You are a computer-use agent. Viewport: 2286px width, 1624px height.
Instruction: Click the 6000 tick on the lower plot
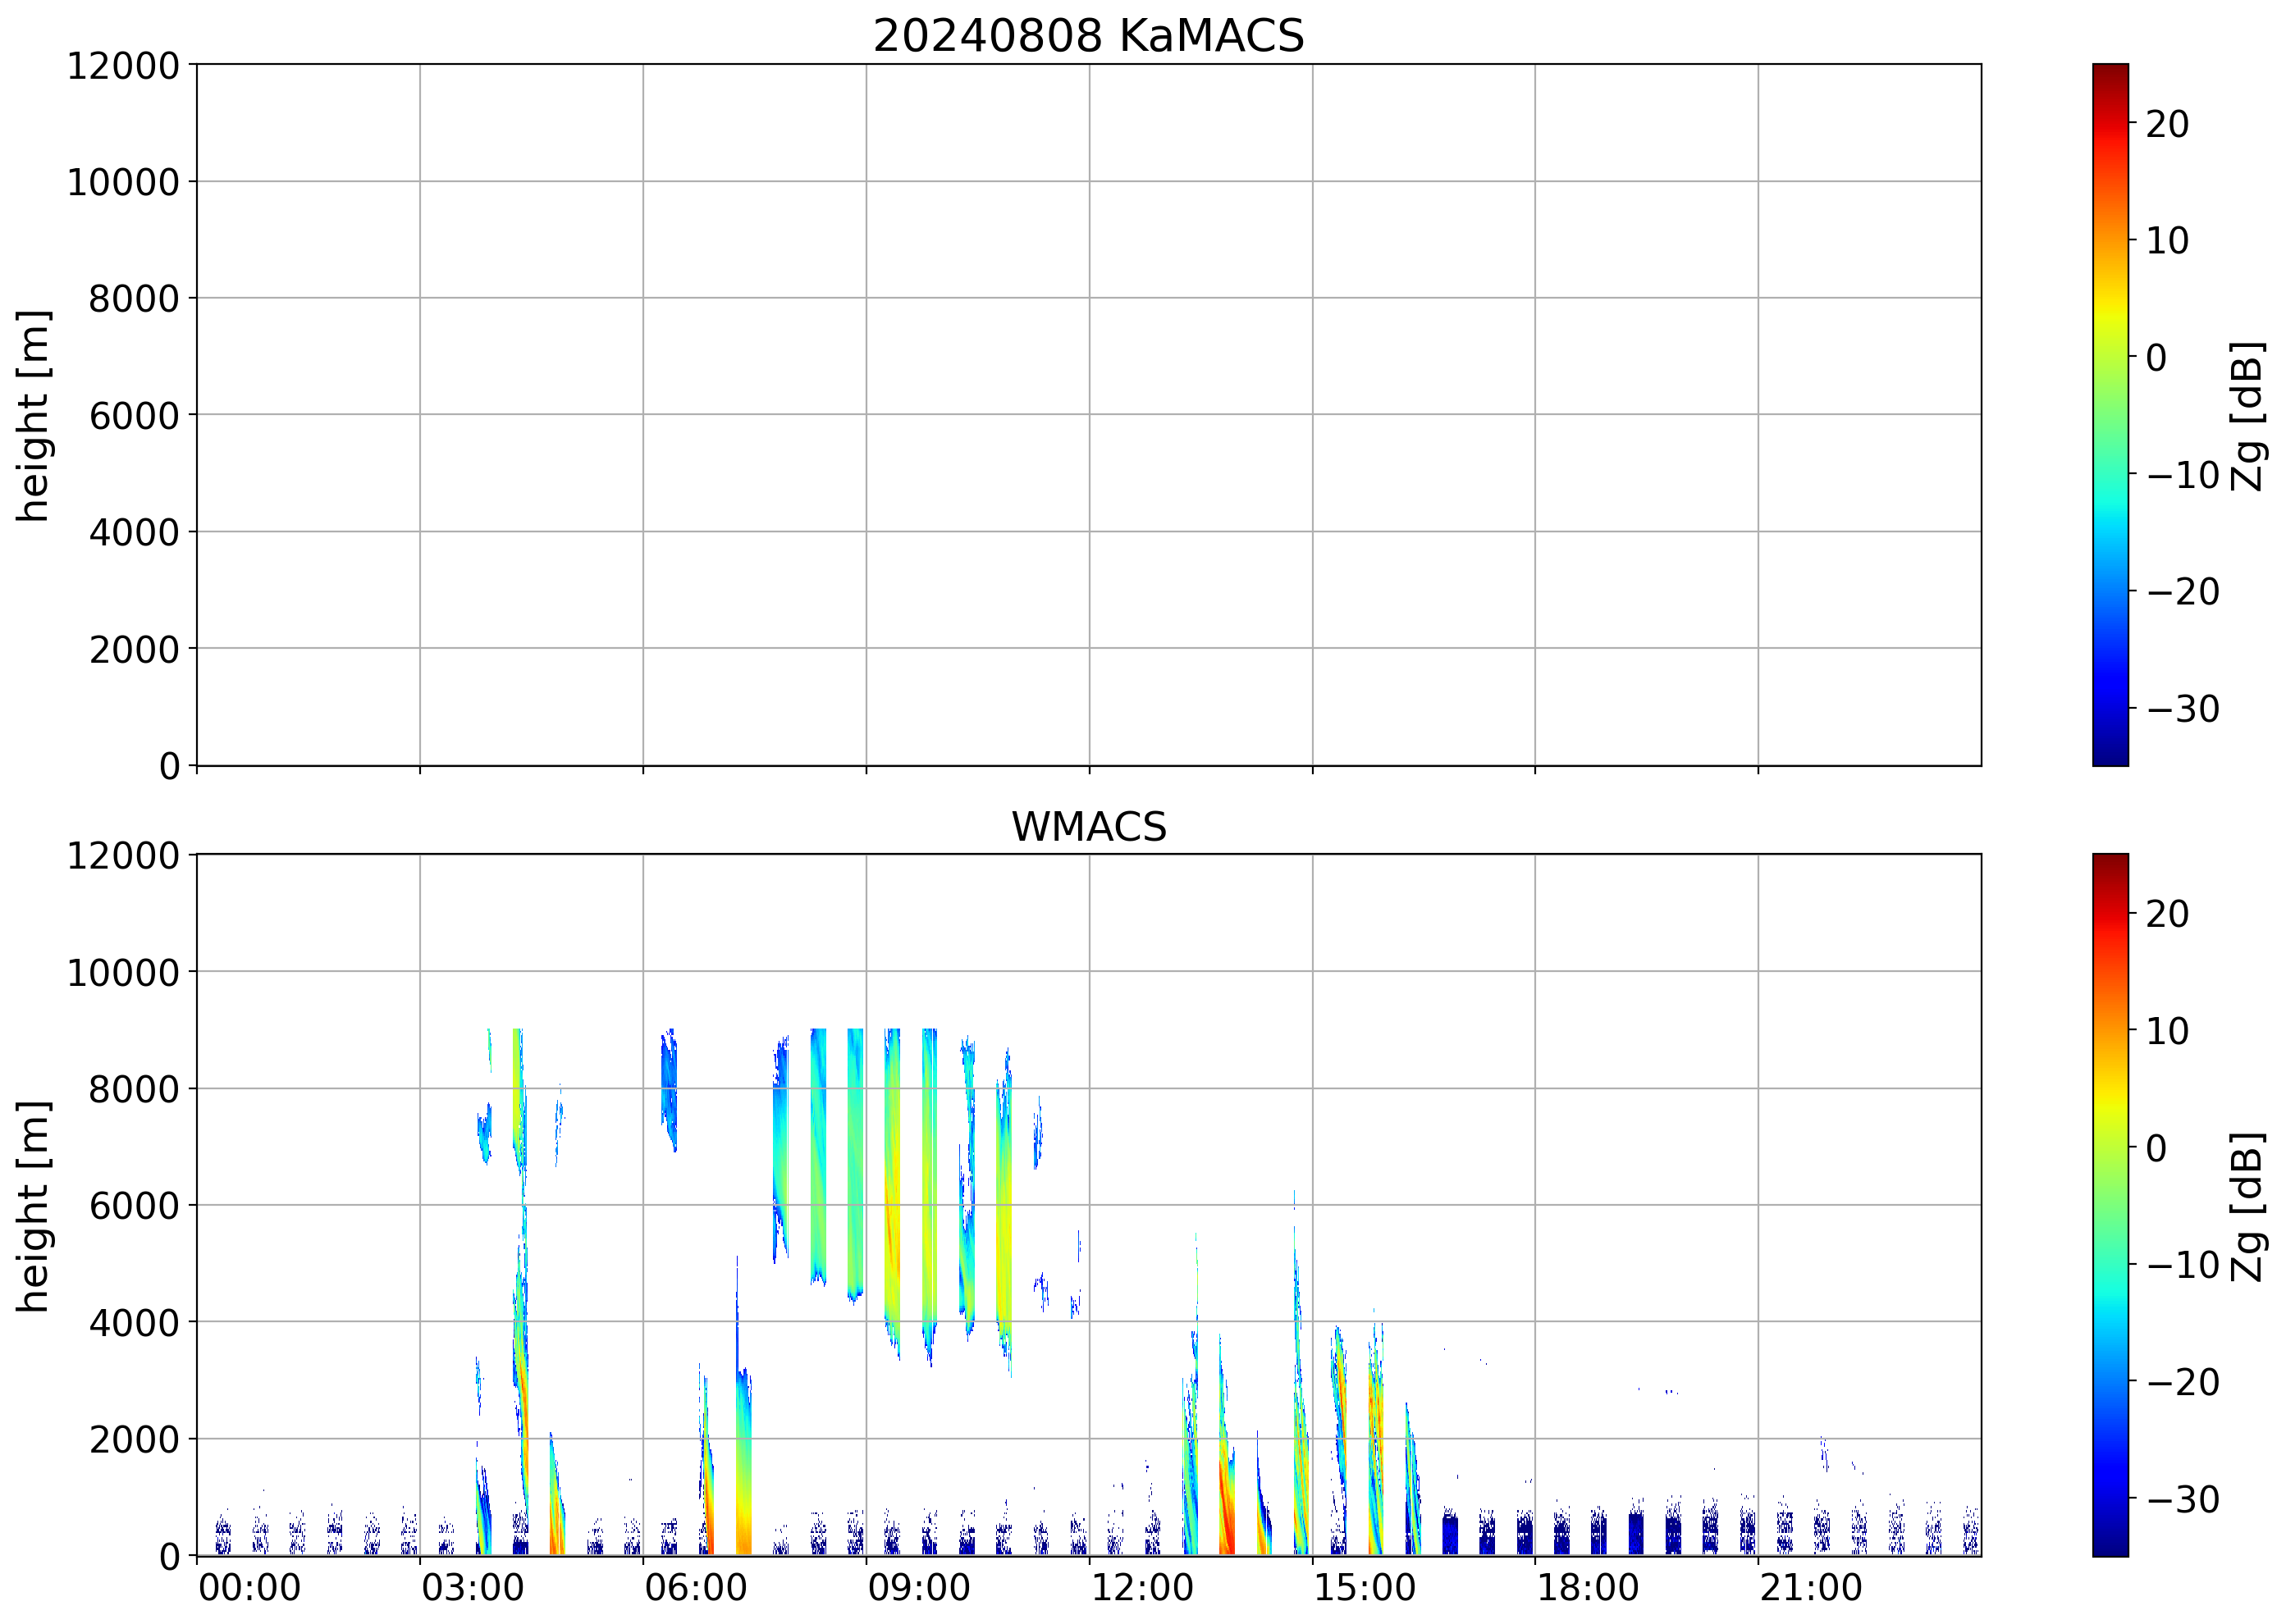(x=134, y=1206)
